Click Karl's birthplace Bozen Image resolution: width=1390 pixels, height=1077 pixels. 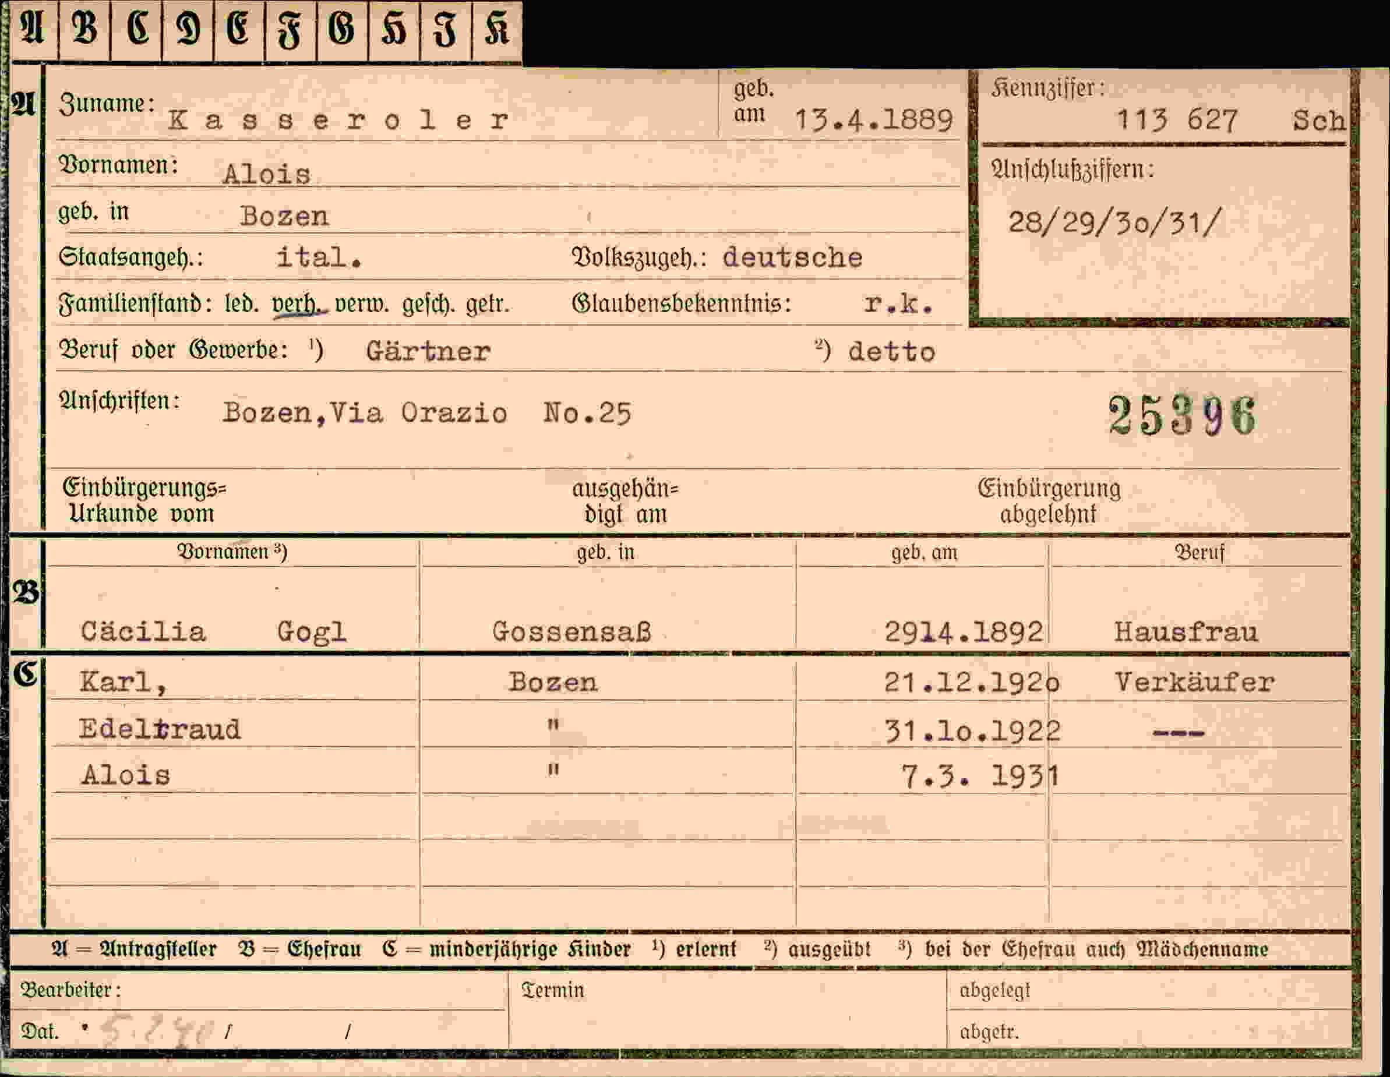(552, 682)
